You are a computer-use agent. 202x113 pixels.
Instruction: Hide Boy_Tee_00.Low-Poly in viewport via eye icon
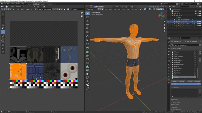point(198,24)
